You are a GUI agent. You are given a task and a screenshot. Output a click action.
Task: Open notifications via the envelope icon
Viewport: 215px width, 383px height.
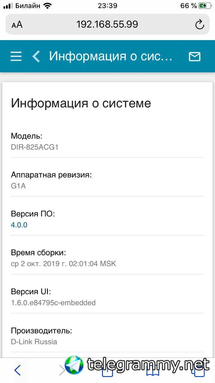tap(195, 56)
